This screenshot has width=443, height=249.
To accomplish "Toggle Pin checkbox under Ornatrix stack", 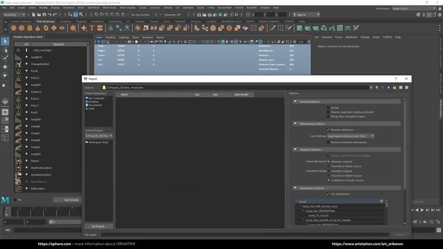I will 15,200.
